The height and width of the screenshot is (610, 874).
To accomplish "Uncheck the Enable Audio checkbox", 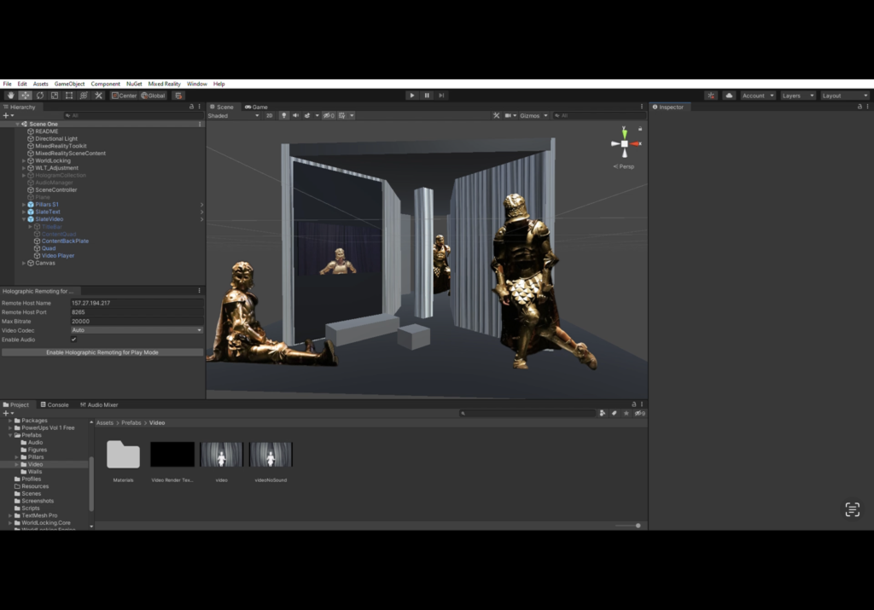I will click(x=73, y=340).
